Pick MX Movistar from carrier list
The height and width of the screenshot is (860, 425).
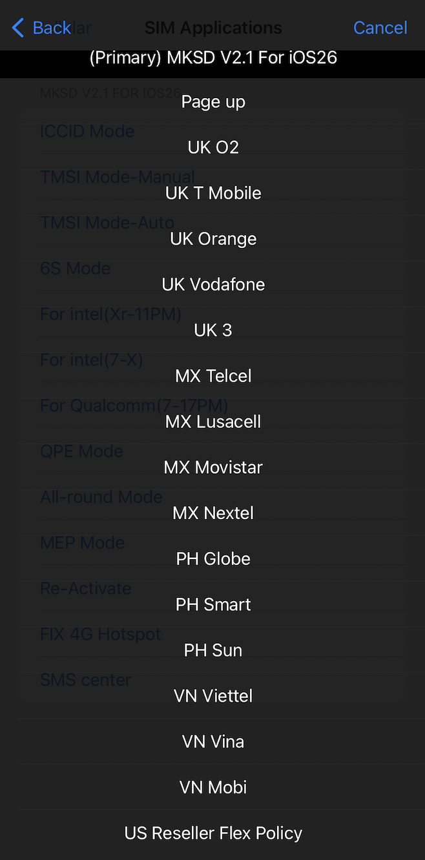(x=213, y=467)
